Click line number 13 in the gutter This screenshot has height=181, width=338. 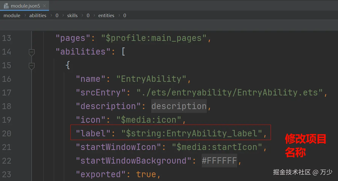(7, 38)
